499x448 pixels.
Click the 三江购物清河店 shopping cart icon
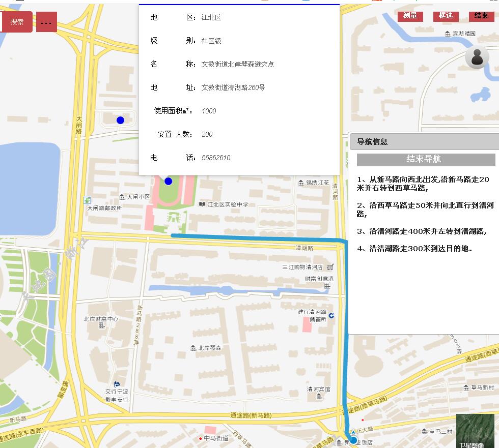[329, 267]
